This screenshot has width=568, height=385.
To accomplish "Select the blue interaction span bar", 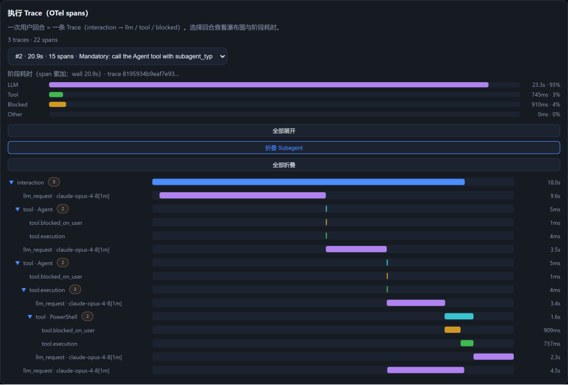I will point(308,182).
